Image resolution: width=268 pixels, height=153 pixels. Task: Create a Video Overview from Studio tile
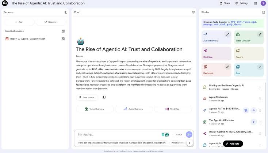249,37
